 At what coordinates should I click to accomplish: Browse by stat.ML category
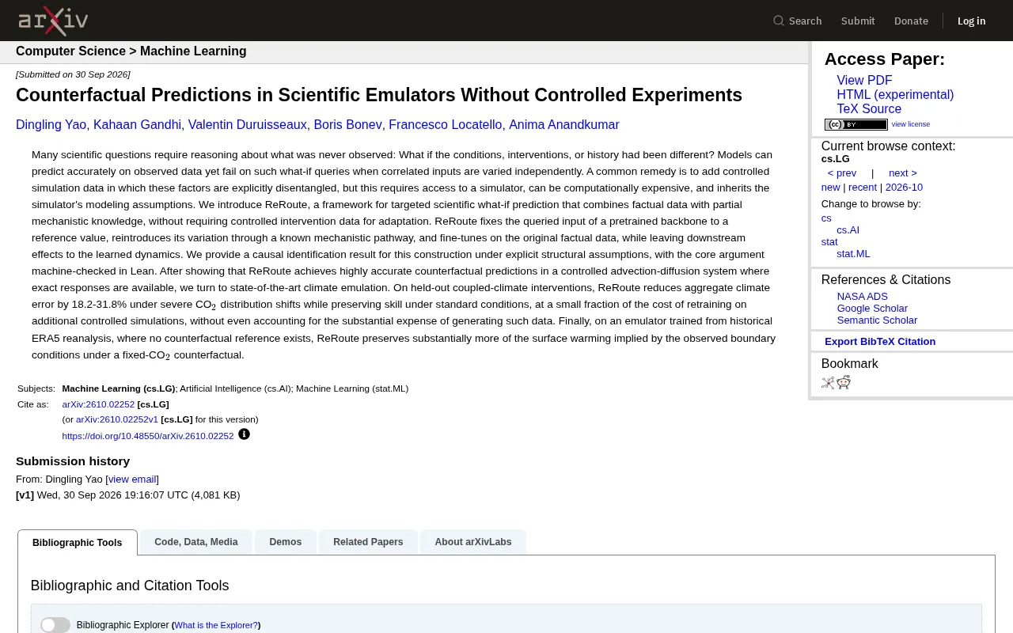(x=853, y=254)
